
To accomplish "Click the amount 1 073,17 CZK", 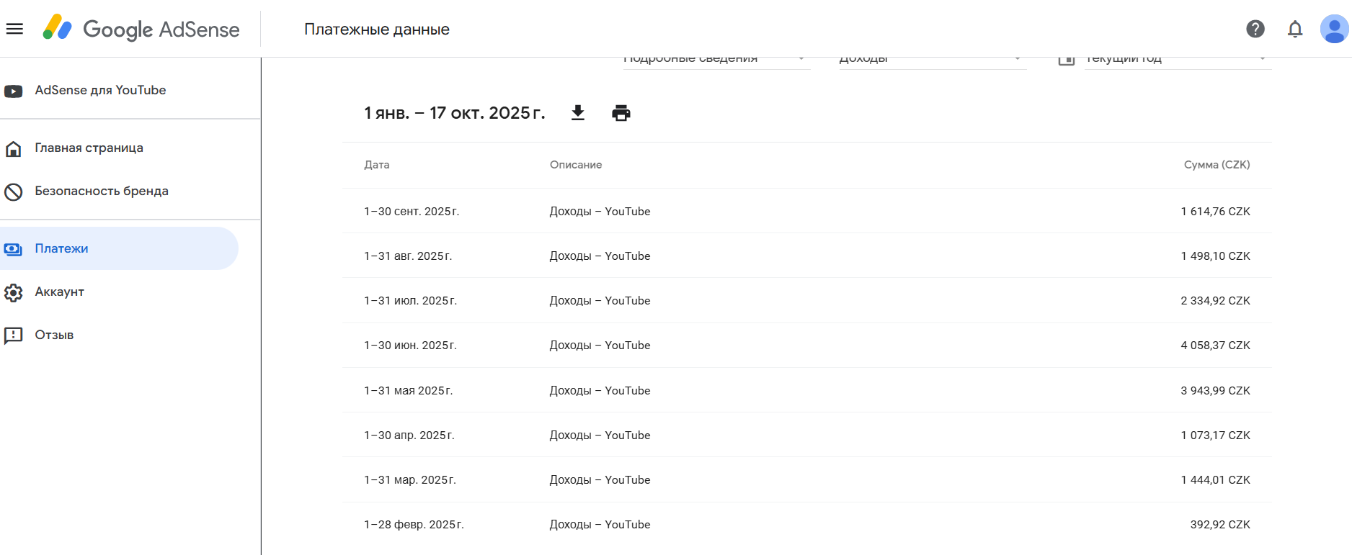I will coord(1216,436).
